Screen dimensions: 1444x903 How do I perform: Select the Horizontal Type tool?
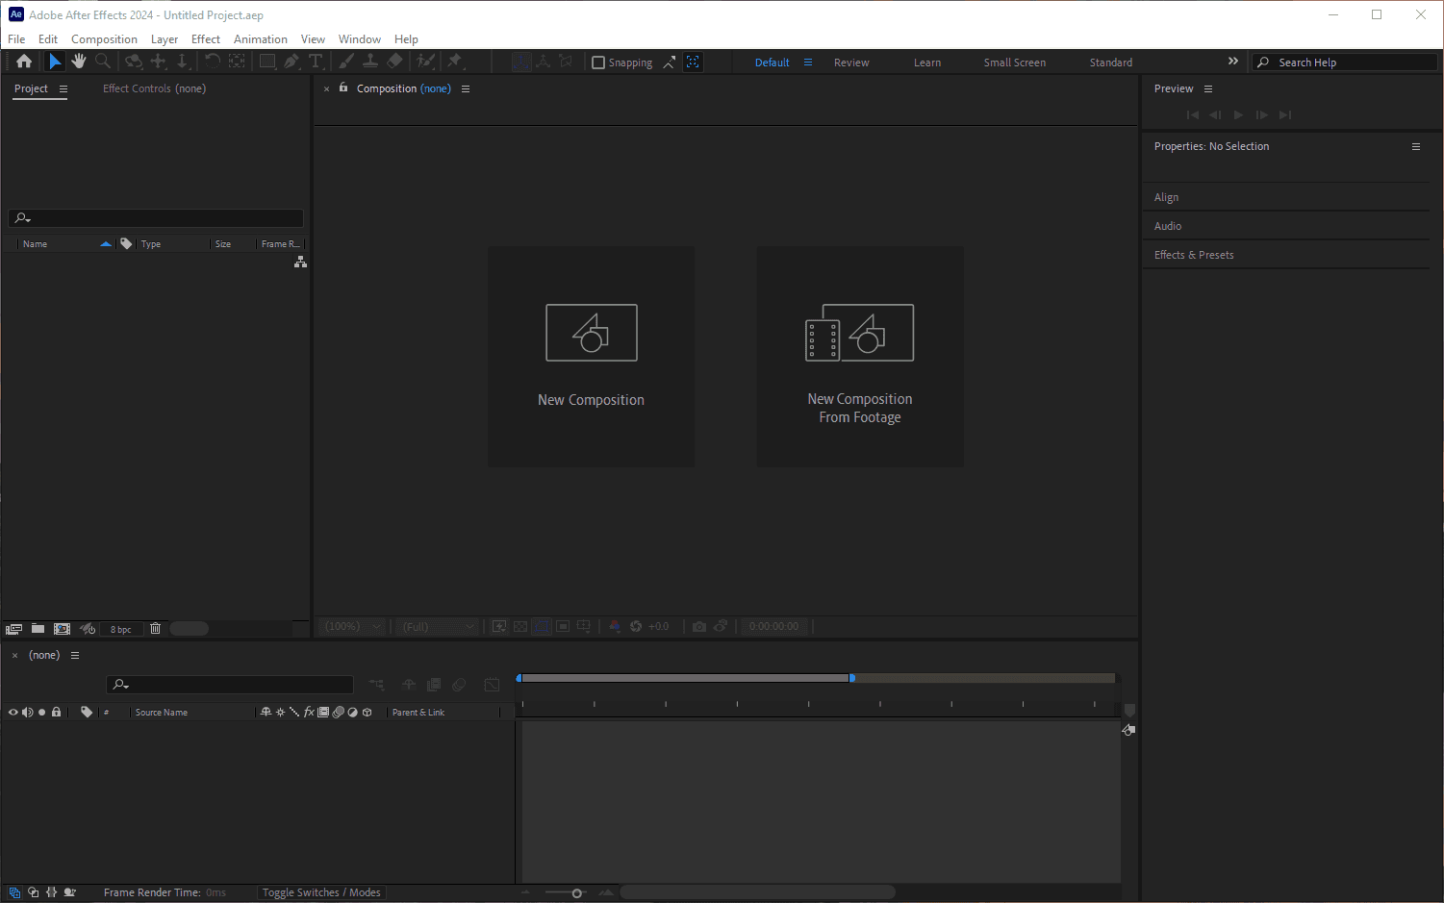pos(316,62)
